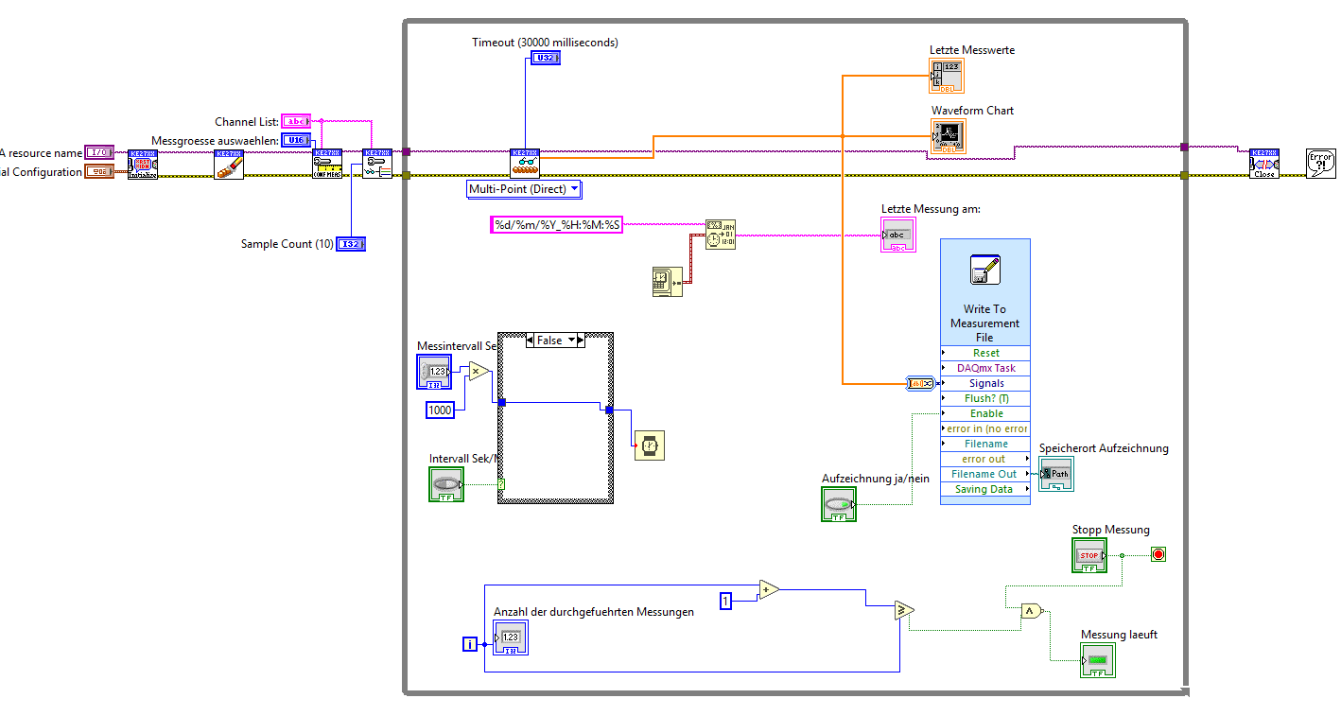Select the AND logic gate
The height and width of the screenshot is (716, 1341).
pos(1032,611)
